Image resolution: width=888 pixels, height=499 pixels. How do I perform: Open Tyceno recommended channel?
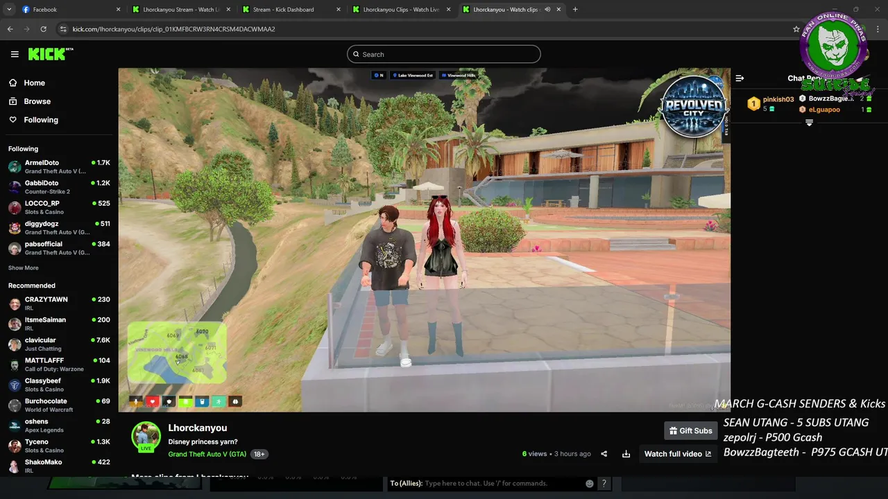click(x=59, y=446)
